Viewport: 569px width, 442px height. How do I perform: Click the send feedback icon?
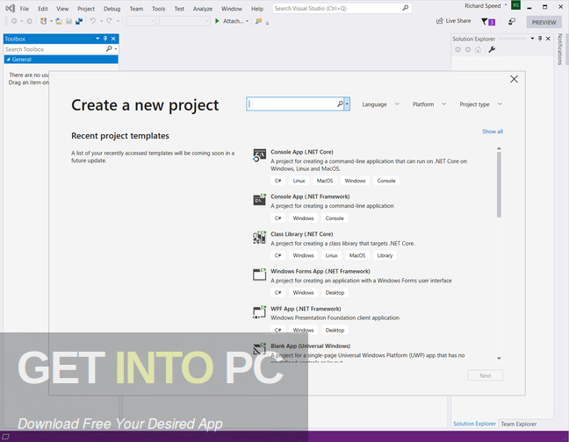[x=512, y=22]
